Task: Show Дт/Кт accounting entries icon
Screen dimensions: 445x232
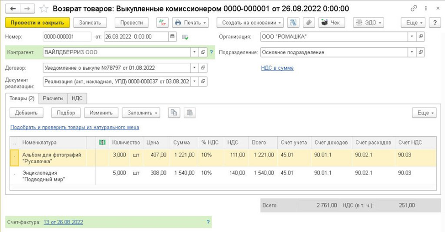Action: pyautogui.click(x=162, y=23)
